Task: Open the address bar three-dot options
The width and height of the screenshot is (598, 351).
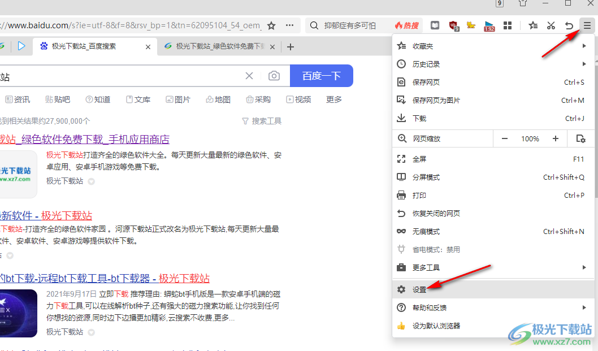Action: coord(290,25)
